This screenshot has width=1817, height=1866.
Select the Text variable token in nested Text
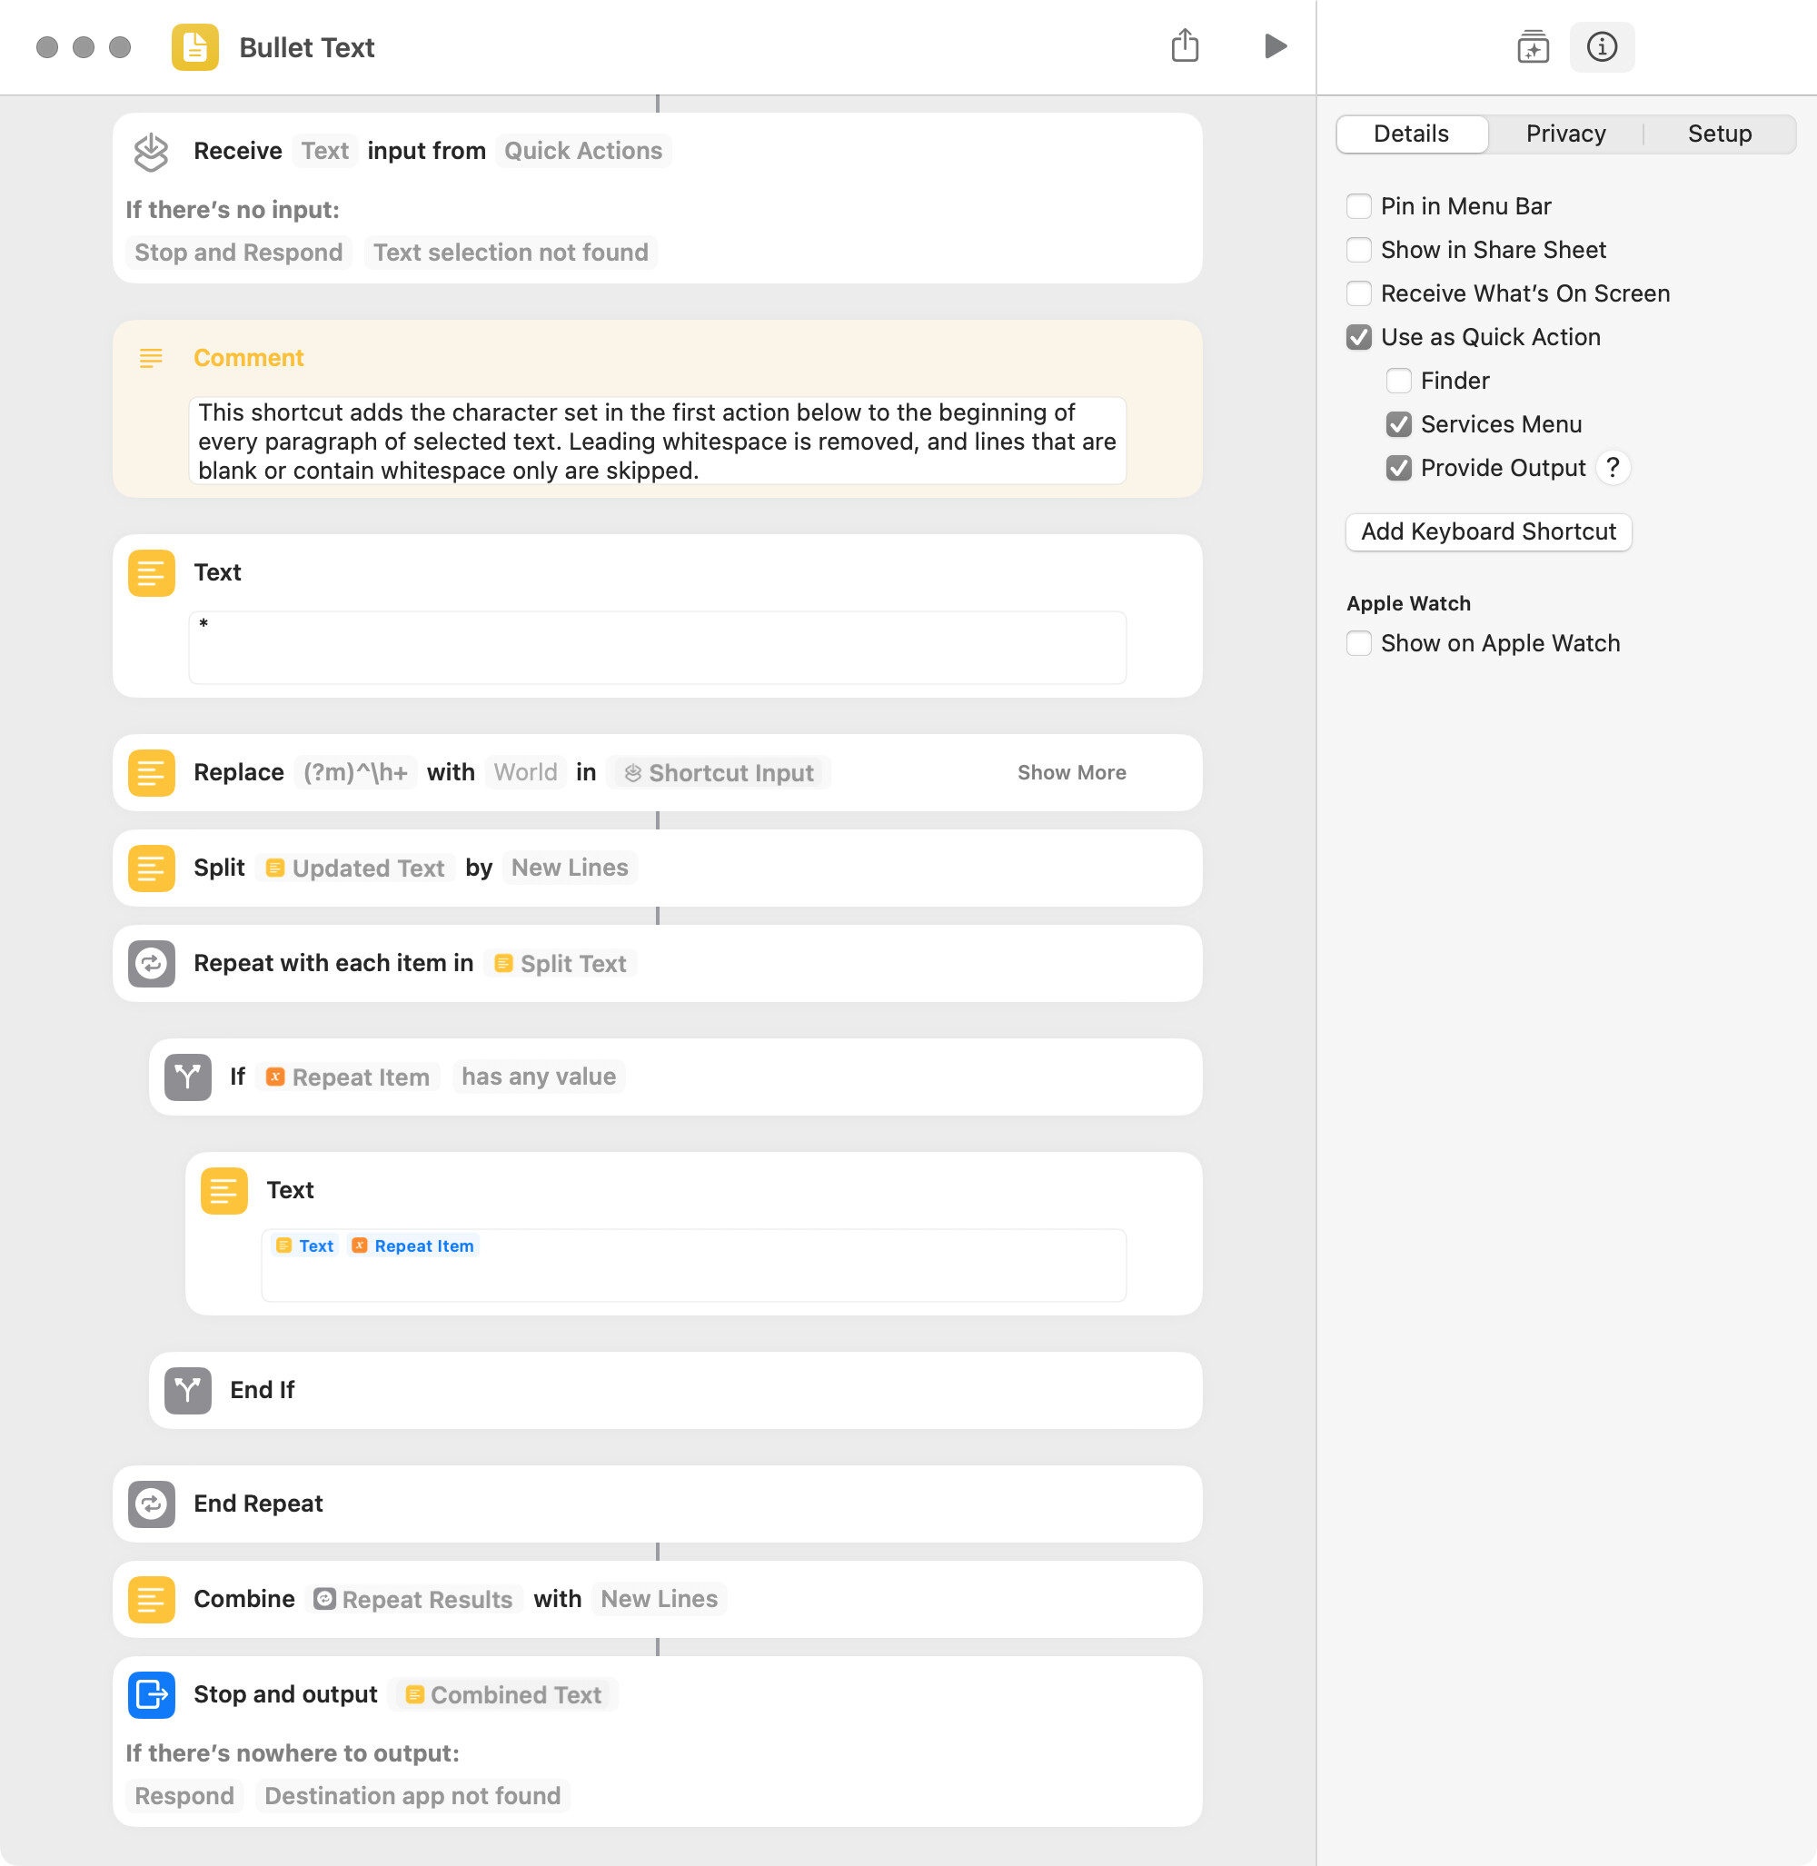(x=304, y=1246)
